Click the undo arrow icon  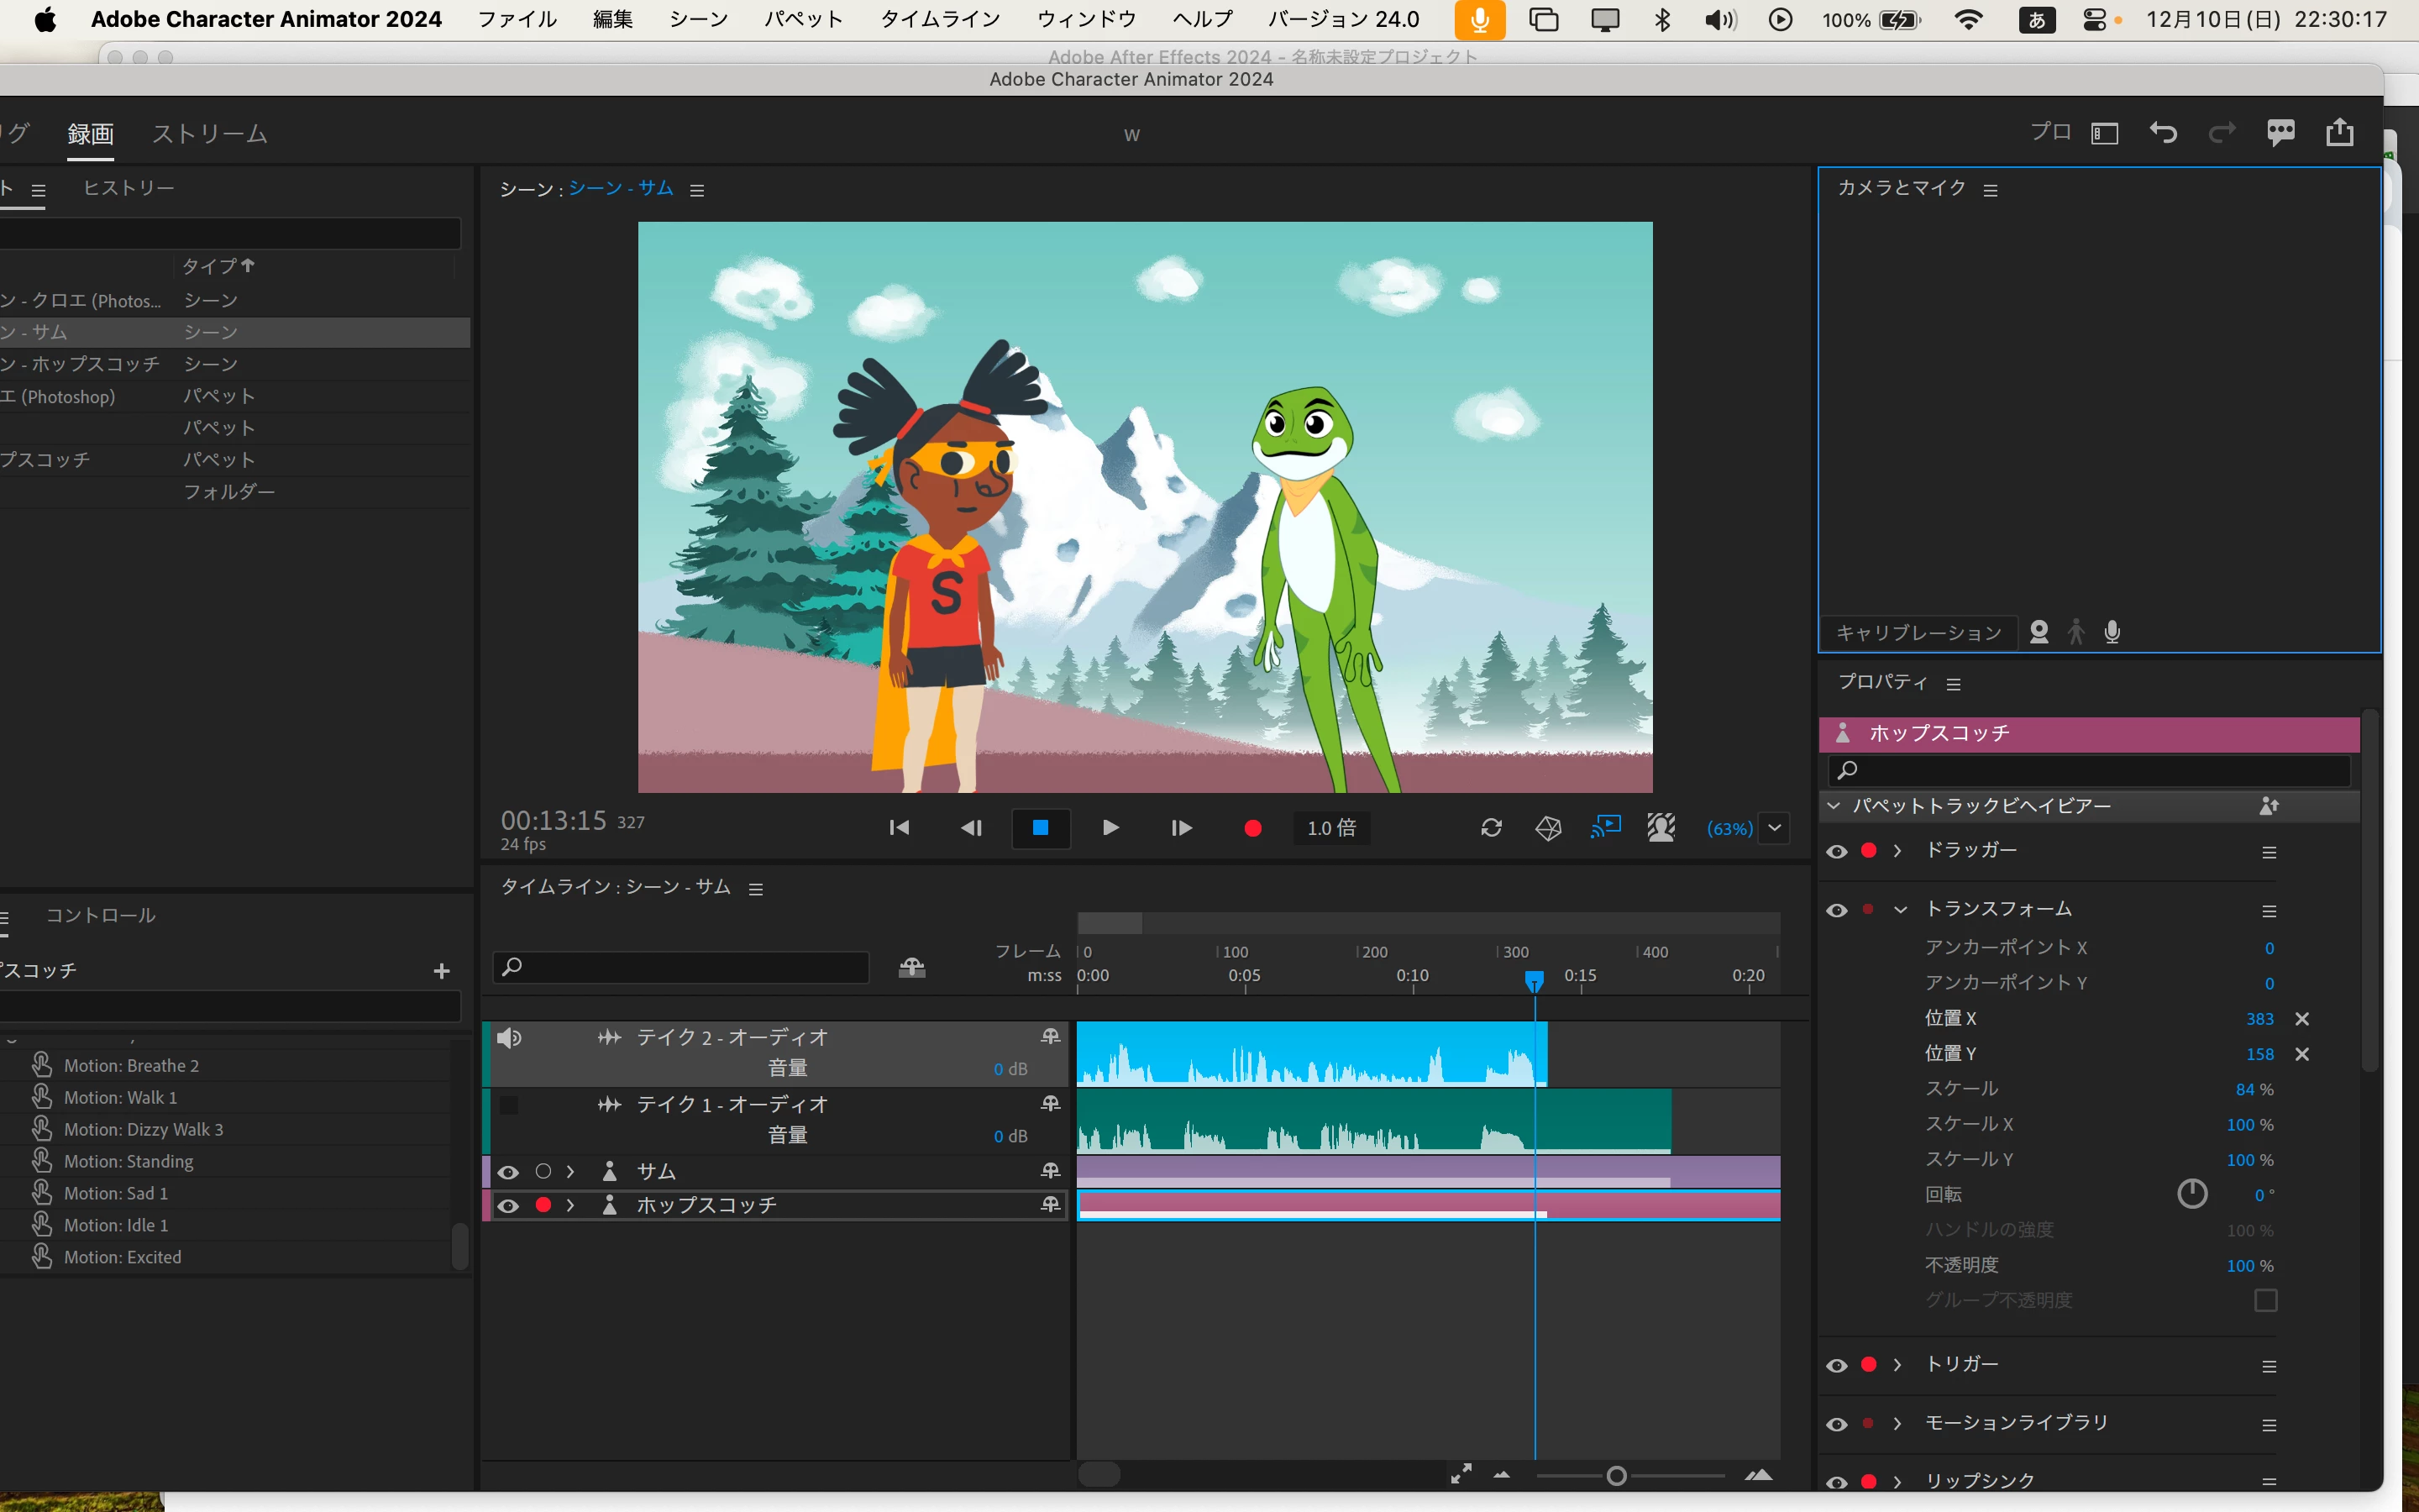(2163, 133)
